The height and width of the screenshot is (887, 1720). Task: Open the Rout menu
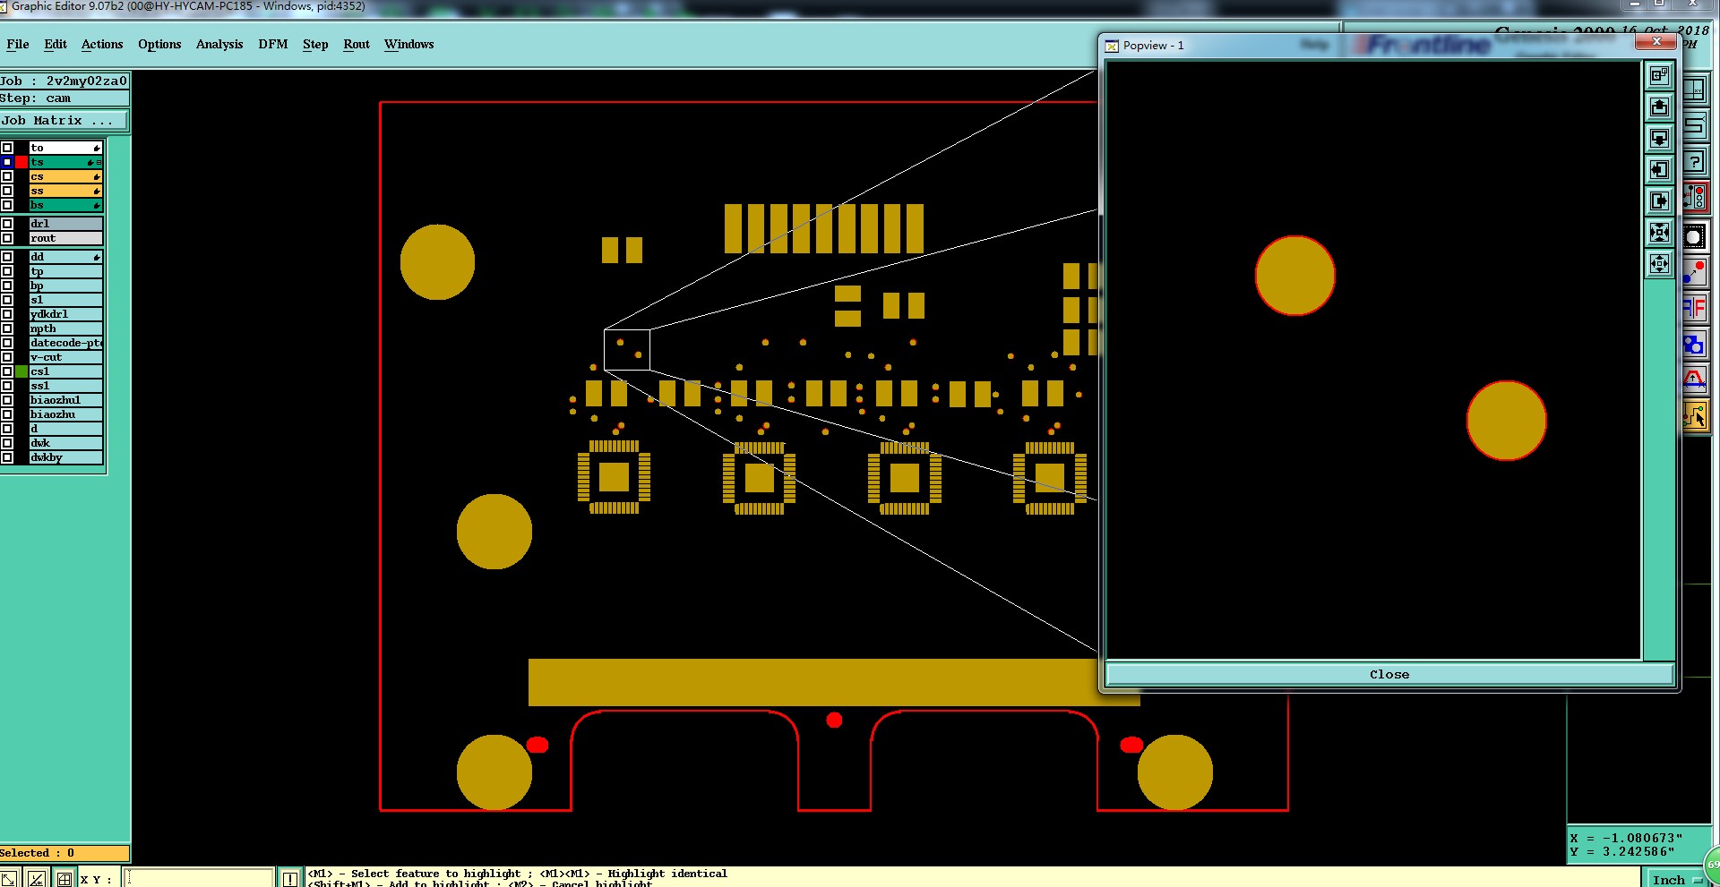click(357, 44)
